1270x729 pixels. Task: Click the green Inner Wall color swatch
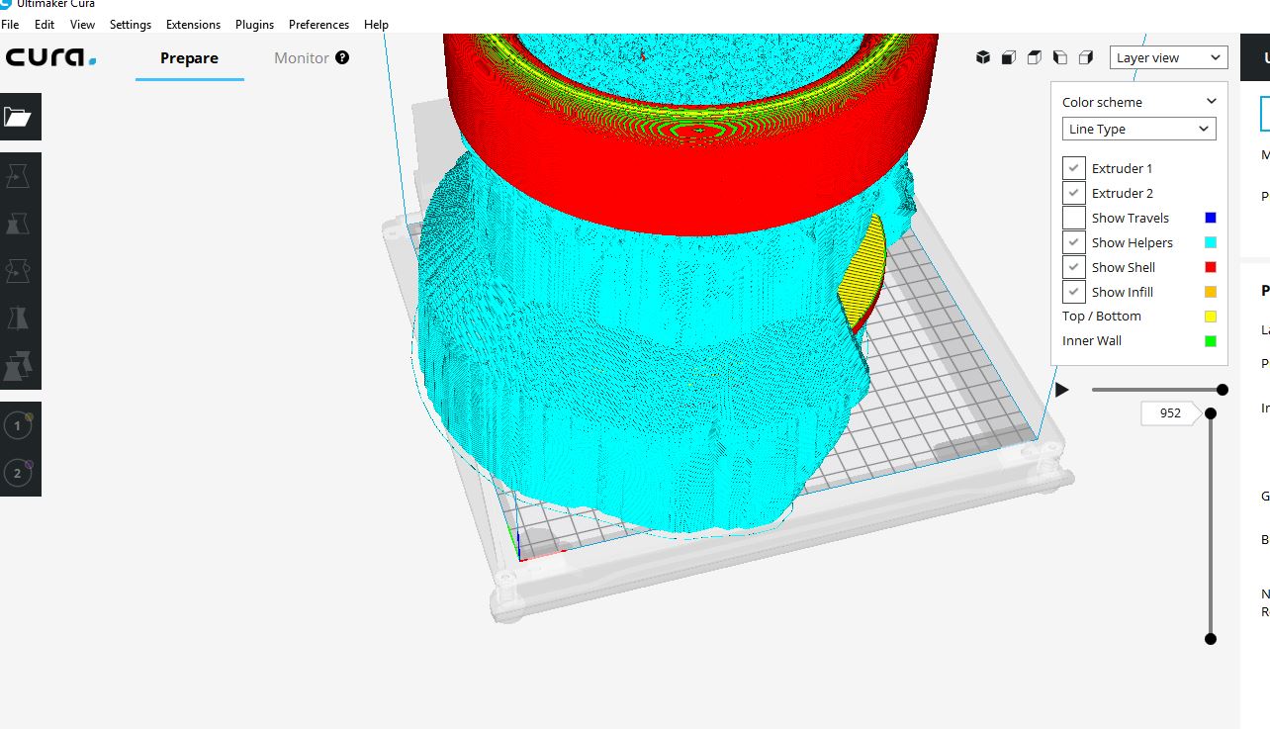click(1211, 341)
